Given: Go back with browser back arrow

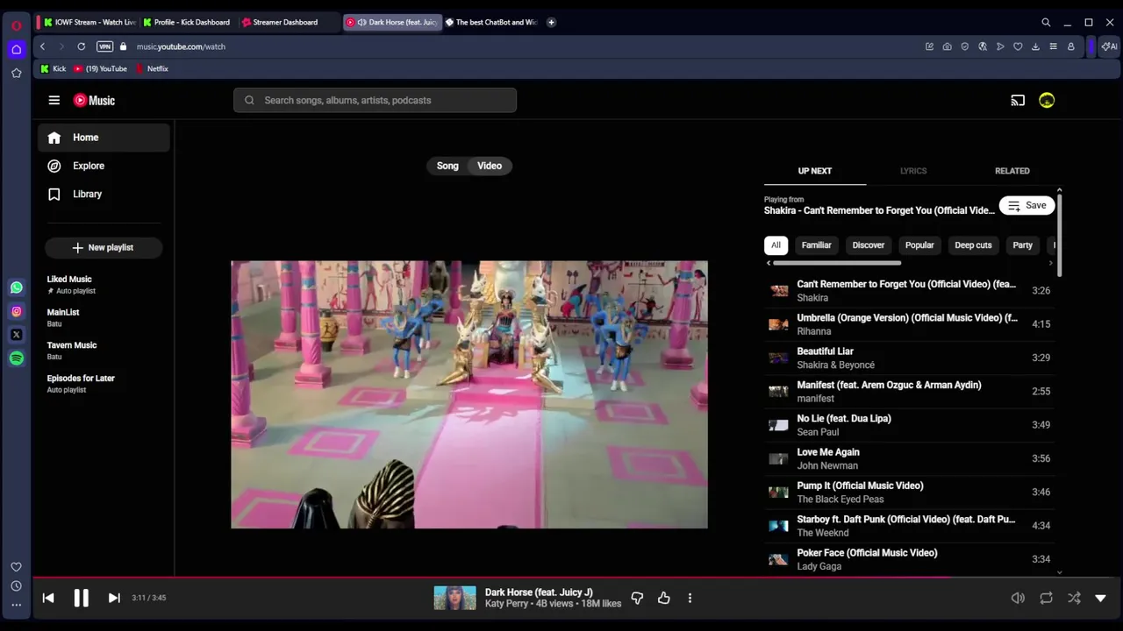Looking at the screenshot, I should pos(43,46).
